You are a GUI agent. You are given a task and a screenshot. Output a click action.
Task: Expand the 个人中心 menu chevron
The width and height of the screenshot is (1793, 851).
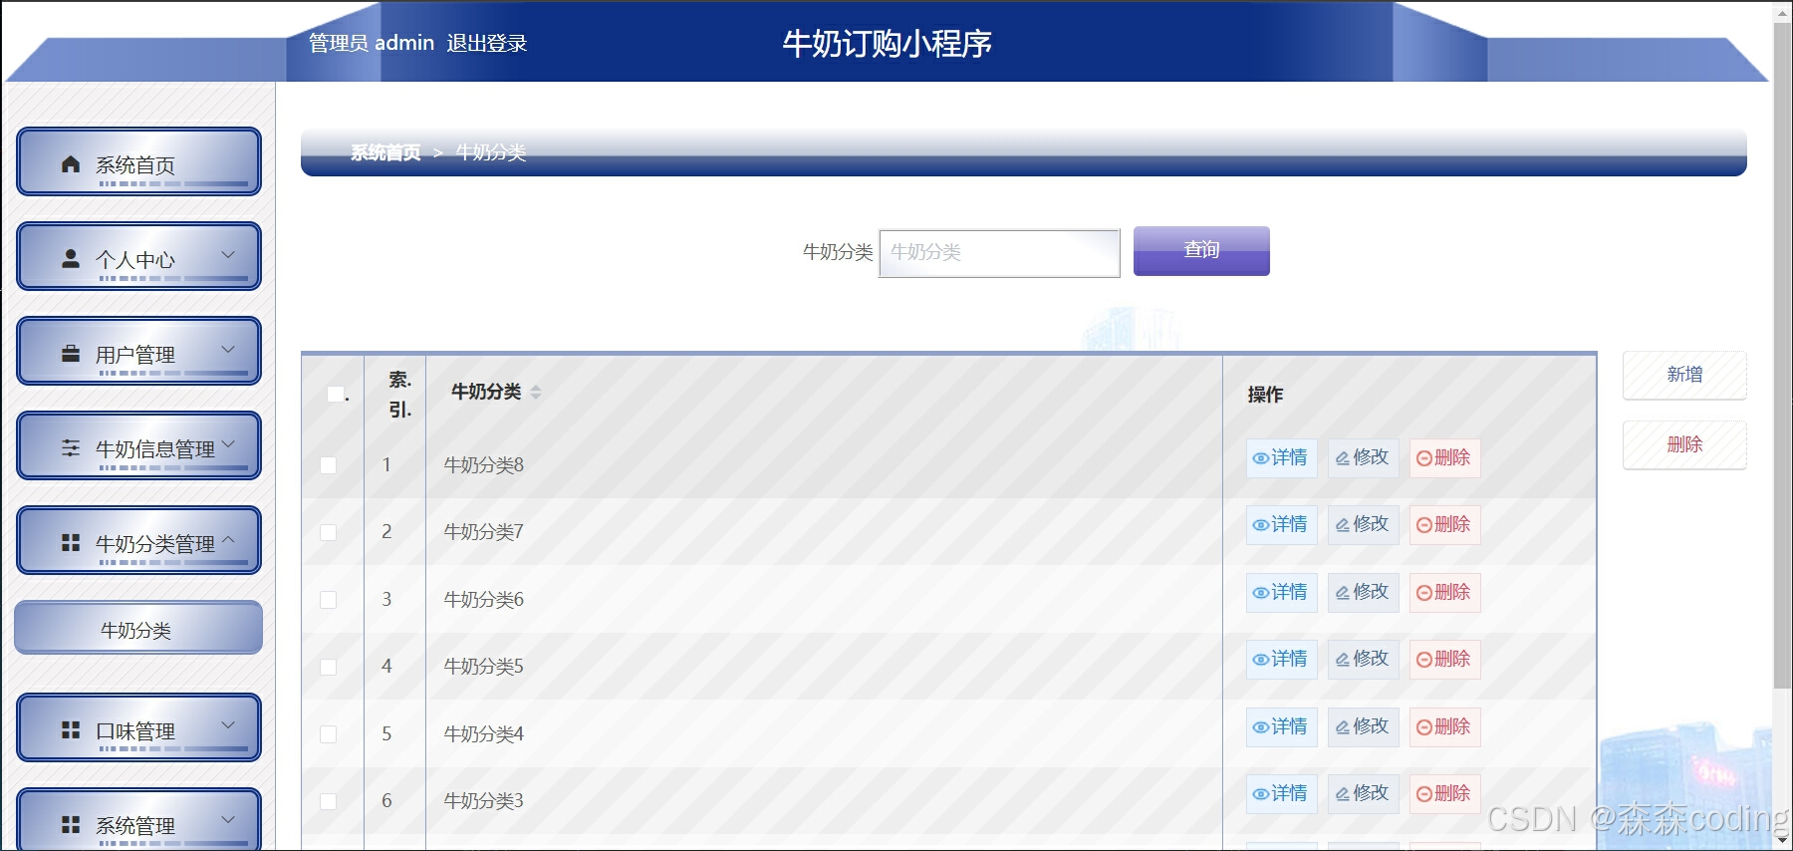(228, 254)
